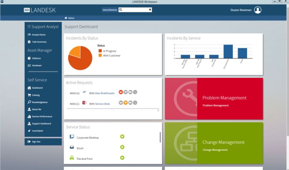Click the Catalog shopping cart icon
Image resolution: width=289 pixels, height=170 pixels.
(x=29, y=95)
